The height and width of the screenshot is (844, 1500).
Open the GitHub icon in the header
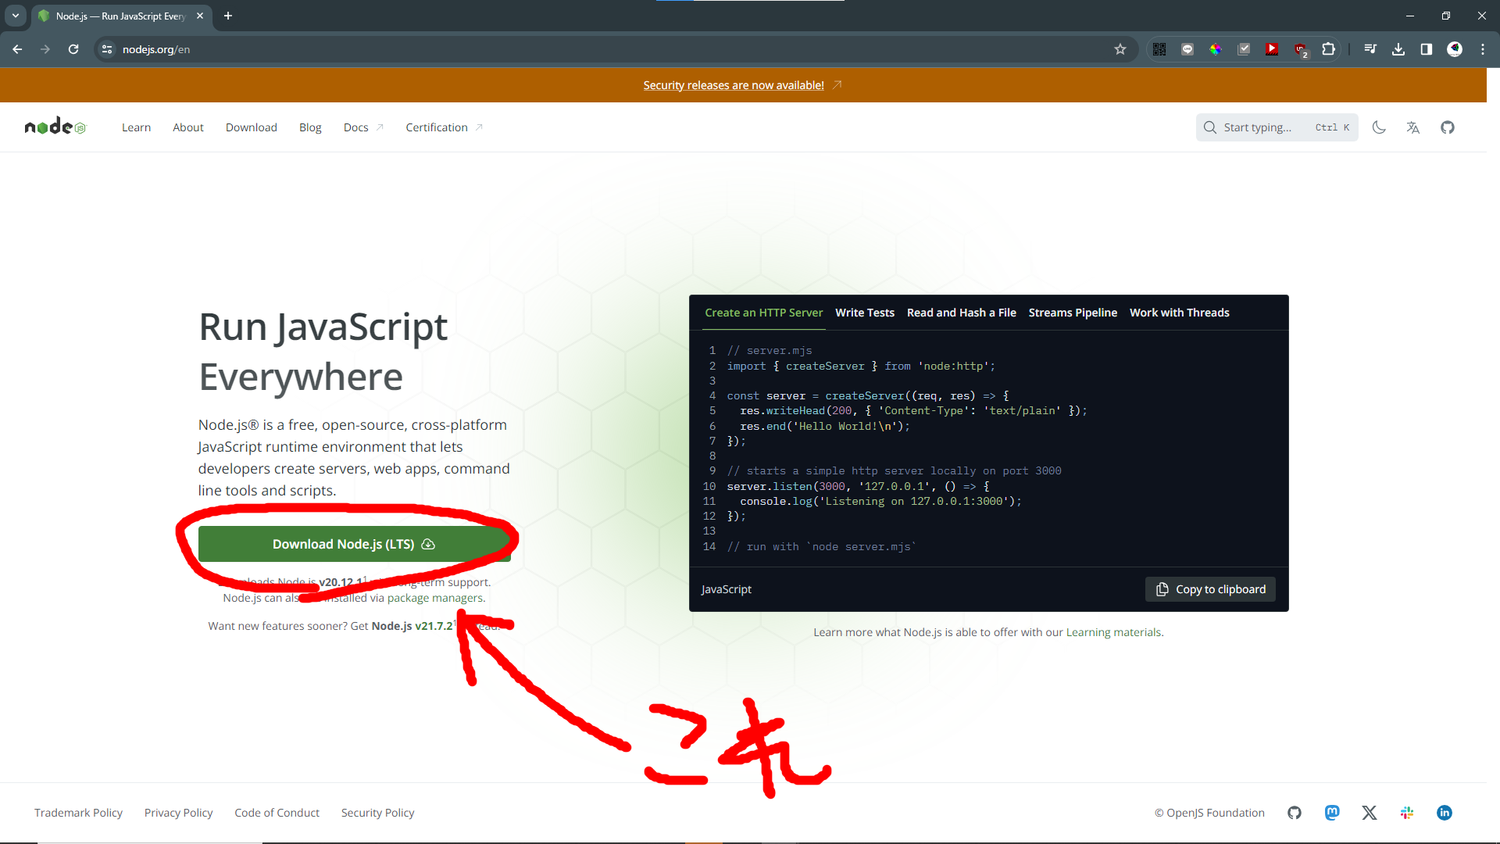click(1448, 127)
